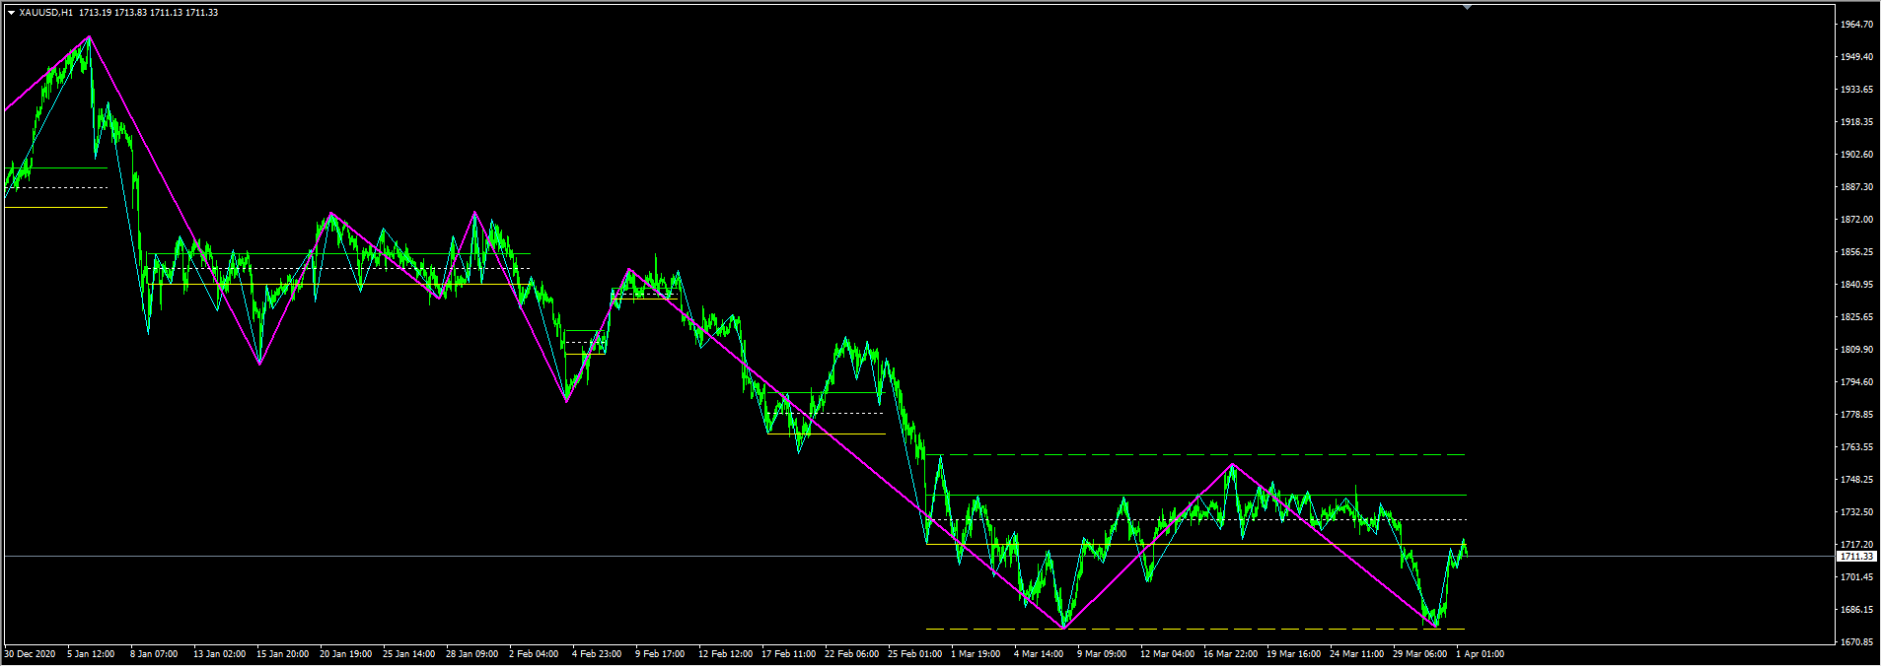1882x667 pixels.
Task: Click the 1686.25 price scale label
Action: click(x=1855, y=610)
